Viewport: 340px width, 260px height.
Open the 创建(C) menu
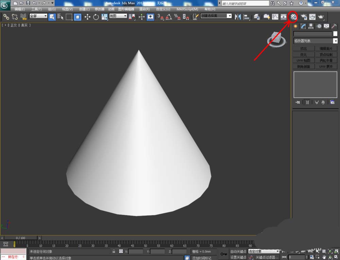tap(84, 9)
